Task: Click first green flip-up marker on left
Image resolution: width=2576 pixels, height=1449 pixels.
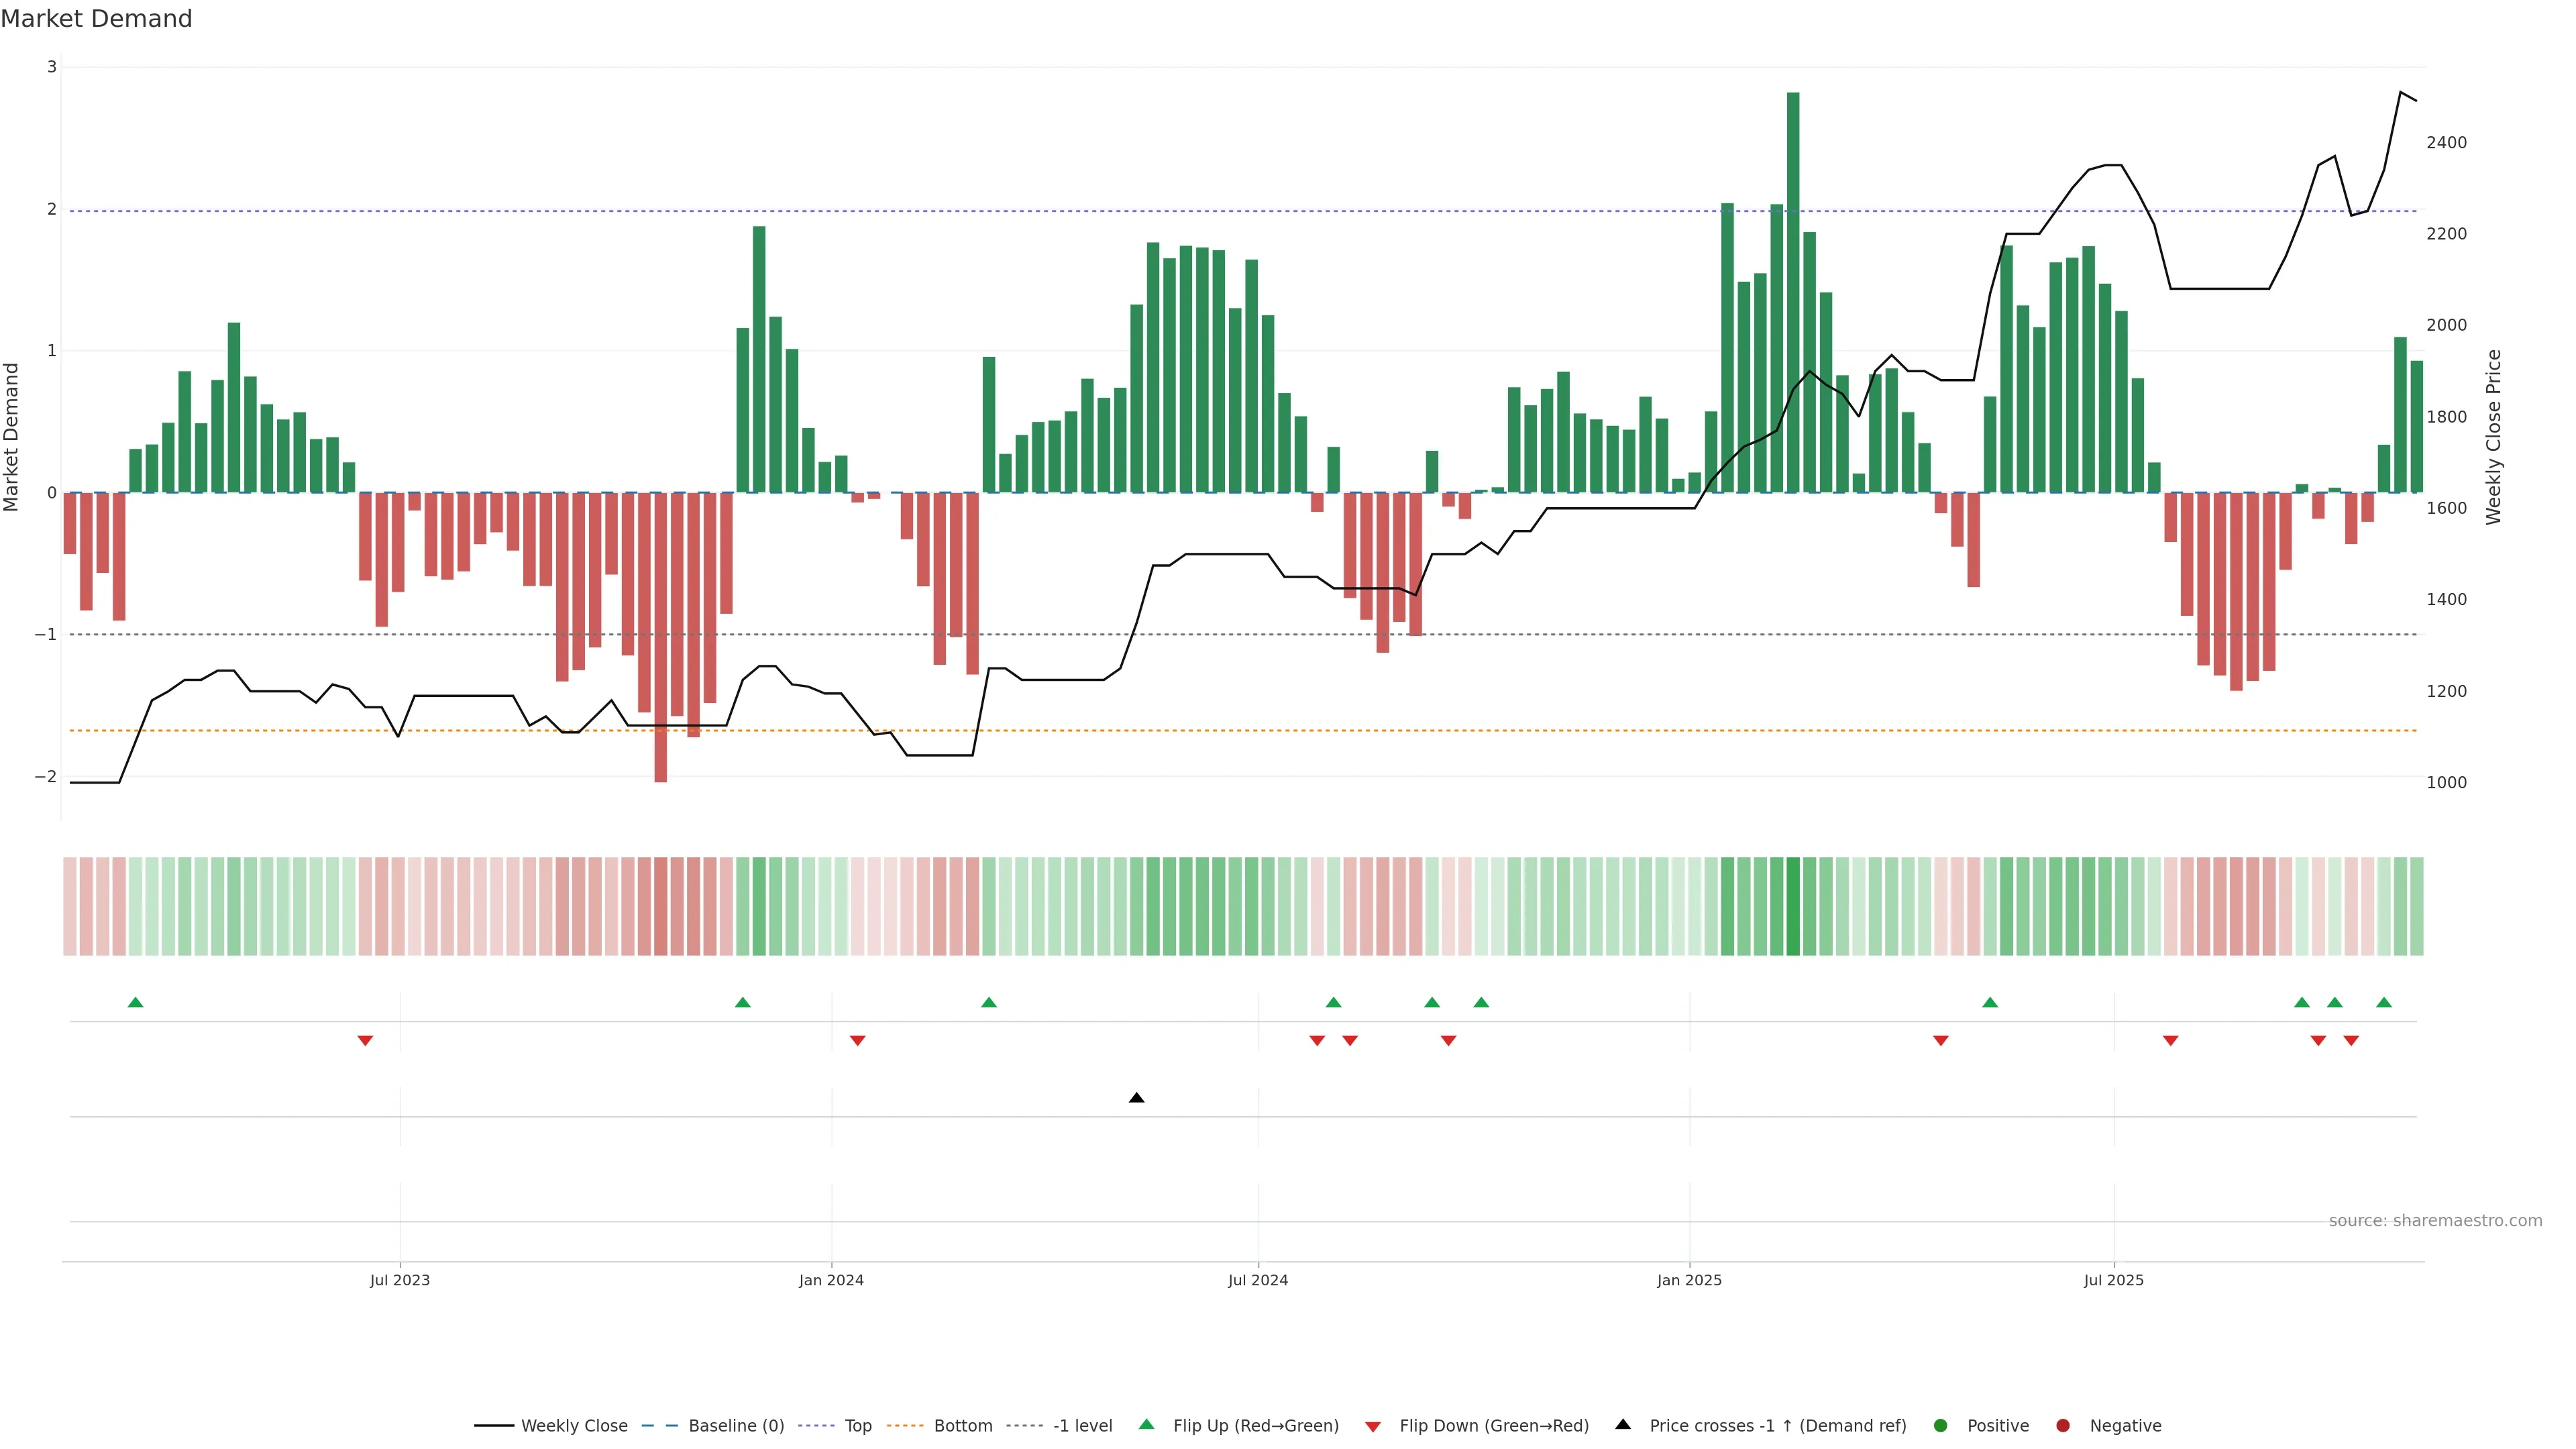Action: [x=136, y=1002]
